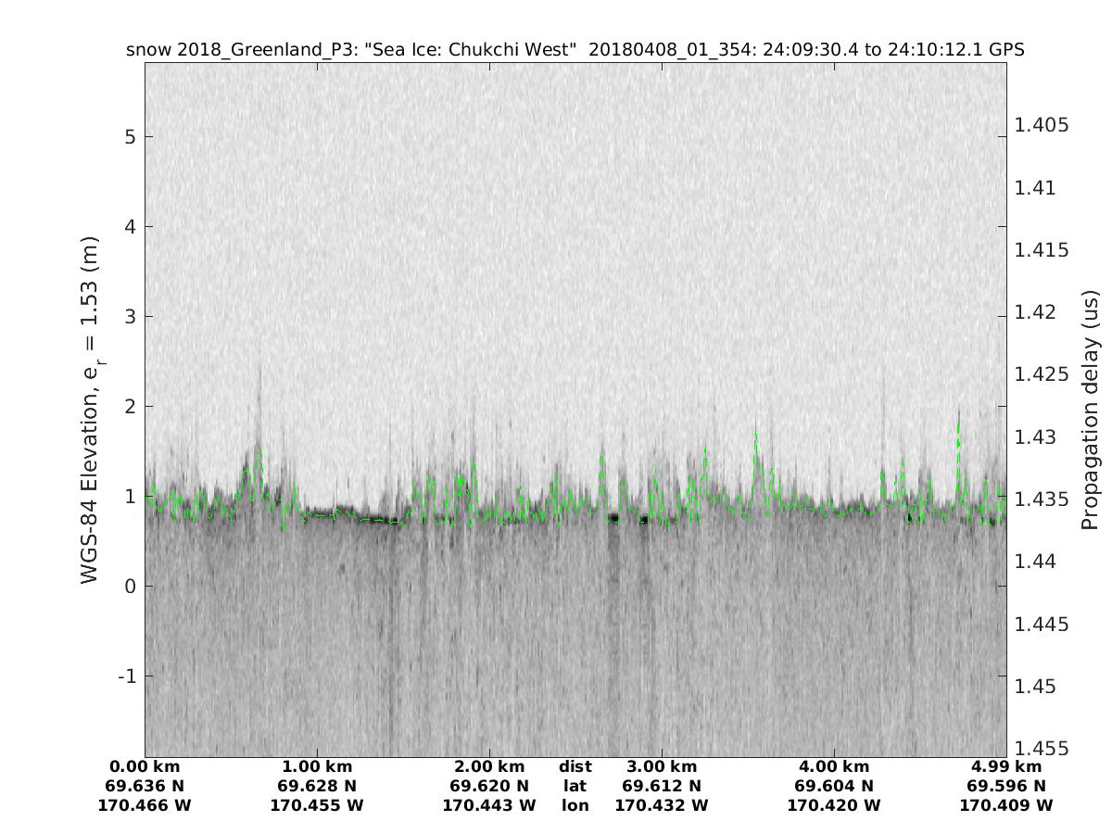Viewport: 1112px width, 834px height.
Task: Click the -1 elevation tick label
Action: coord(128,676)
